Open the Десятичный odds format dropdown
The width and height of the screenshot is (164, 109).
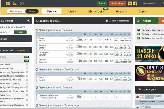[150, 4]
